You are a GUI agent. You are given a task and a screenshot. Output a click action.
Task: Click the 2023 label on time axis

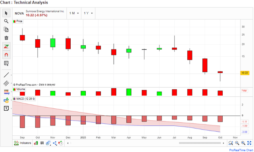coord(83,137)
